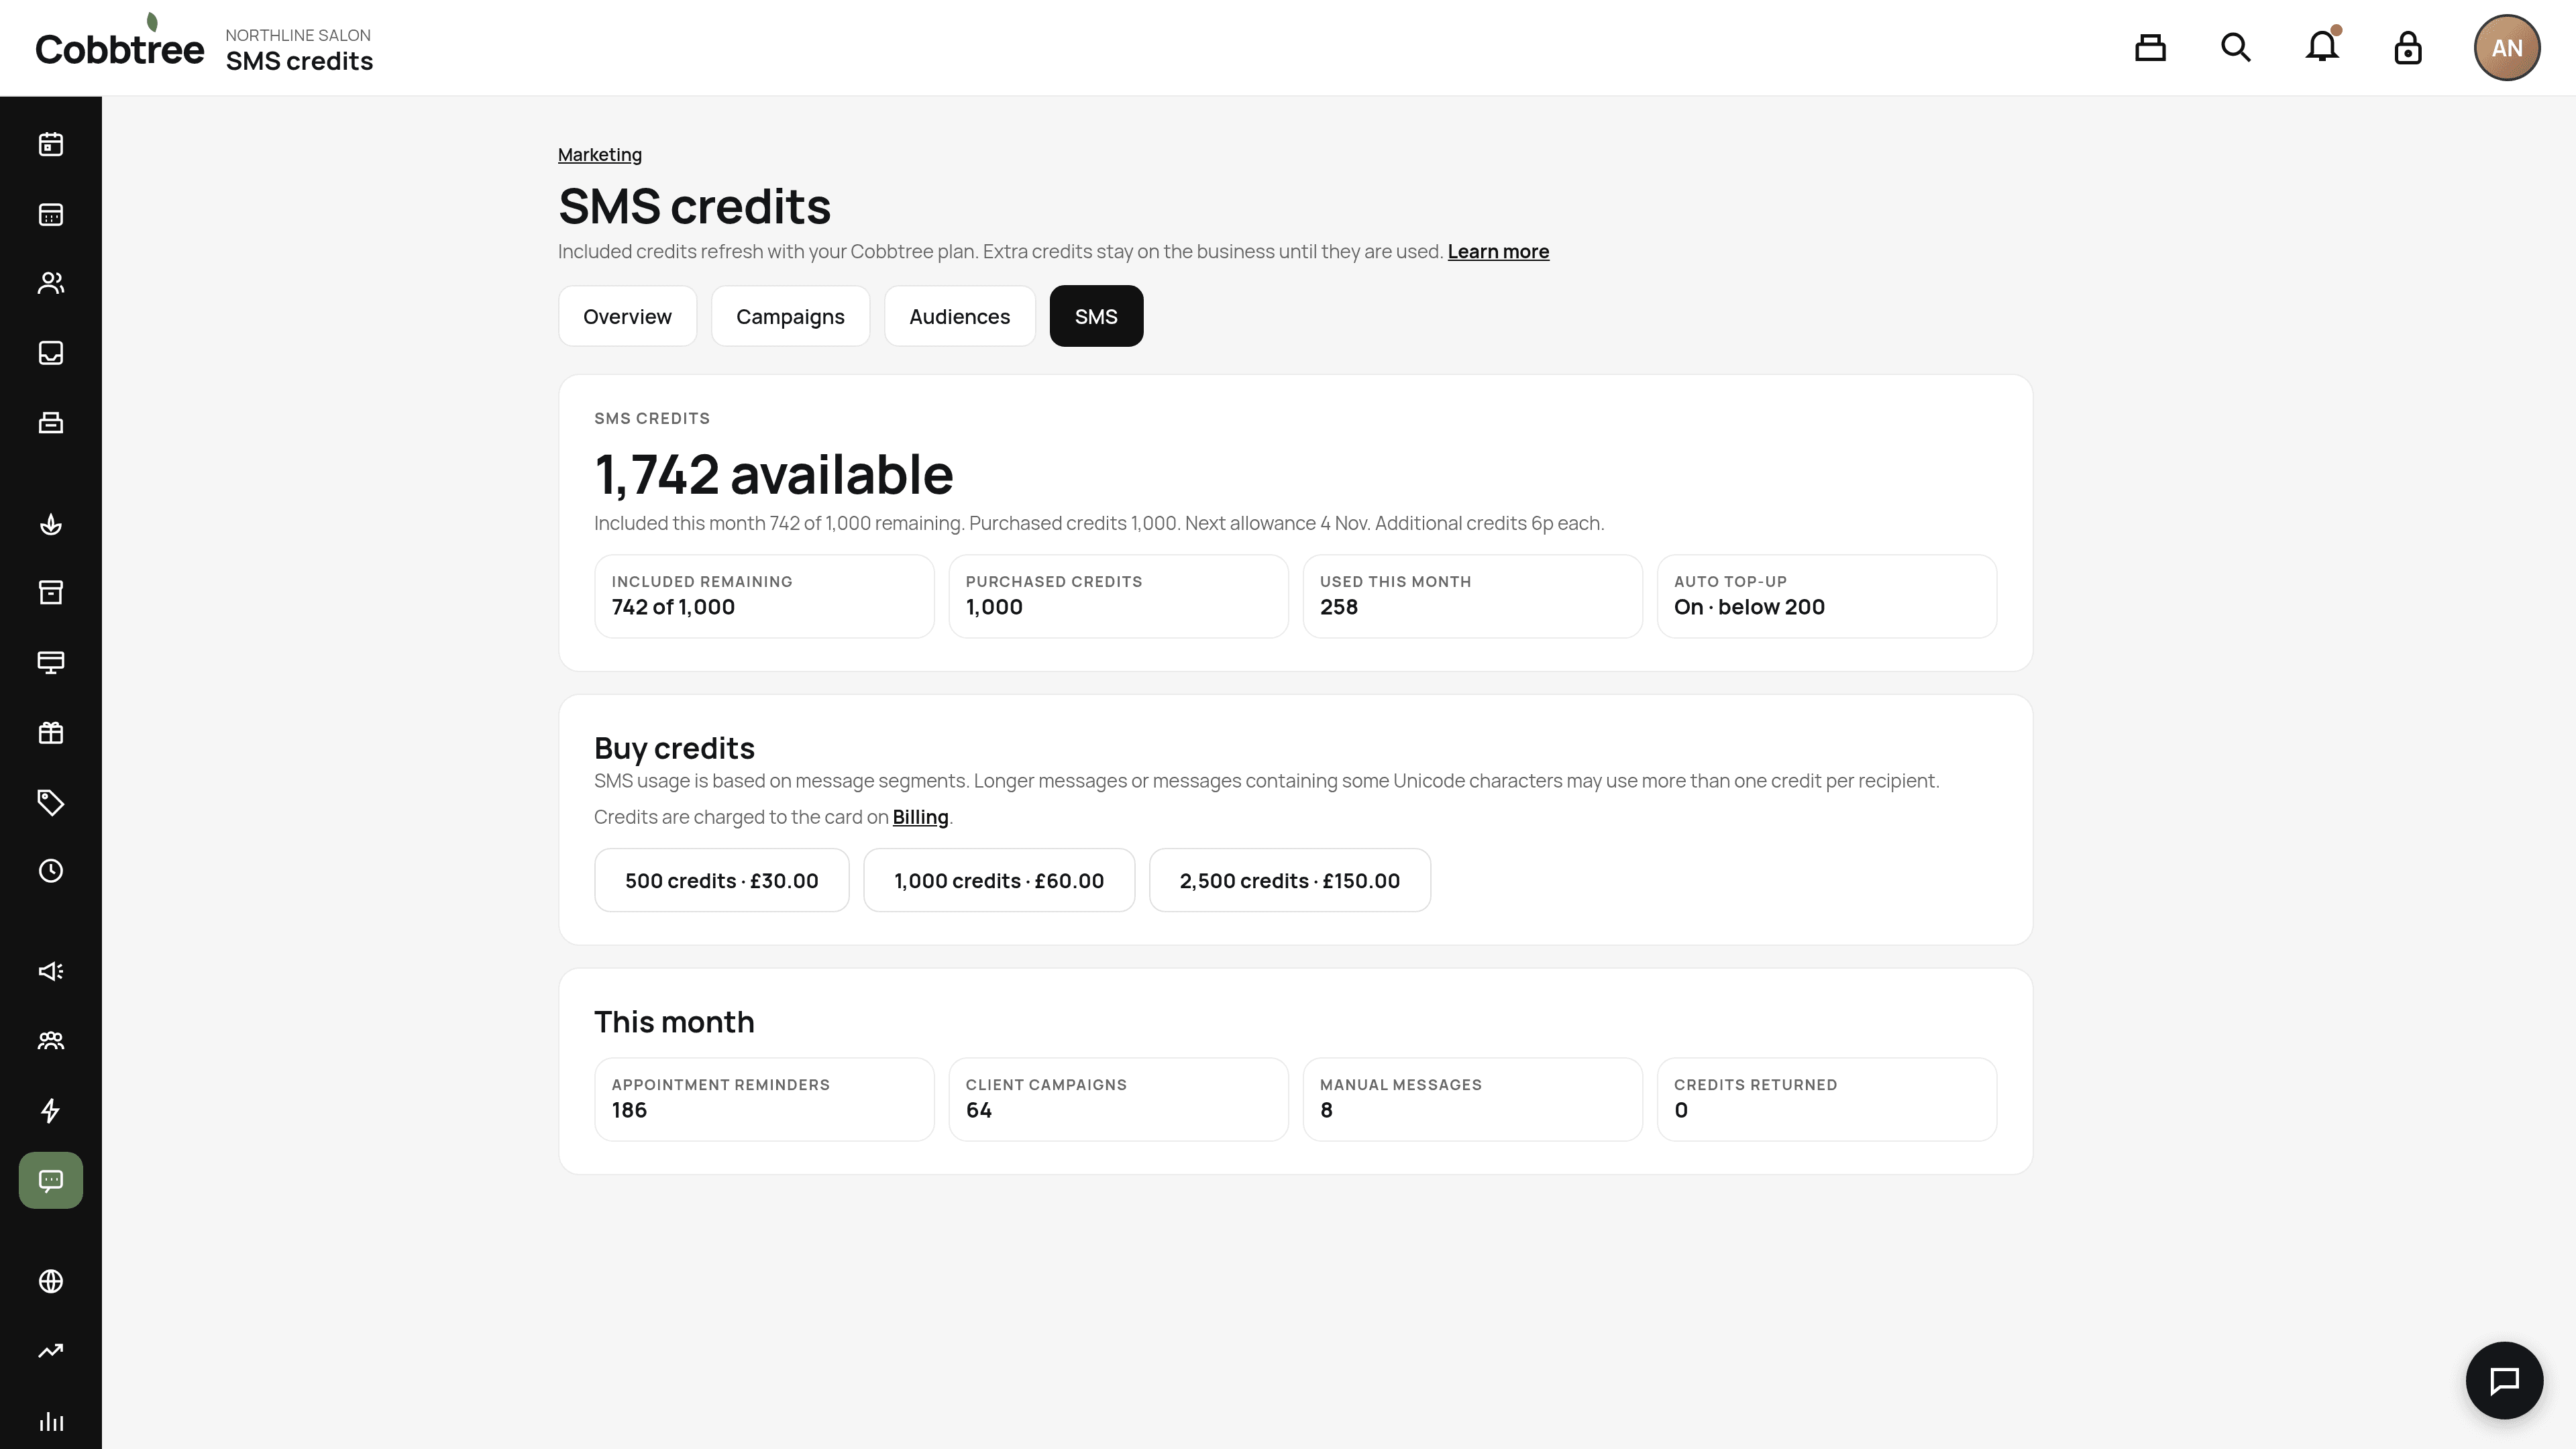Viewport: 2576px width, 1449px height.
Task: Open the clients (people) sidebar icon
Action: pyautogui.click(x=51, y=283)
